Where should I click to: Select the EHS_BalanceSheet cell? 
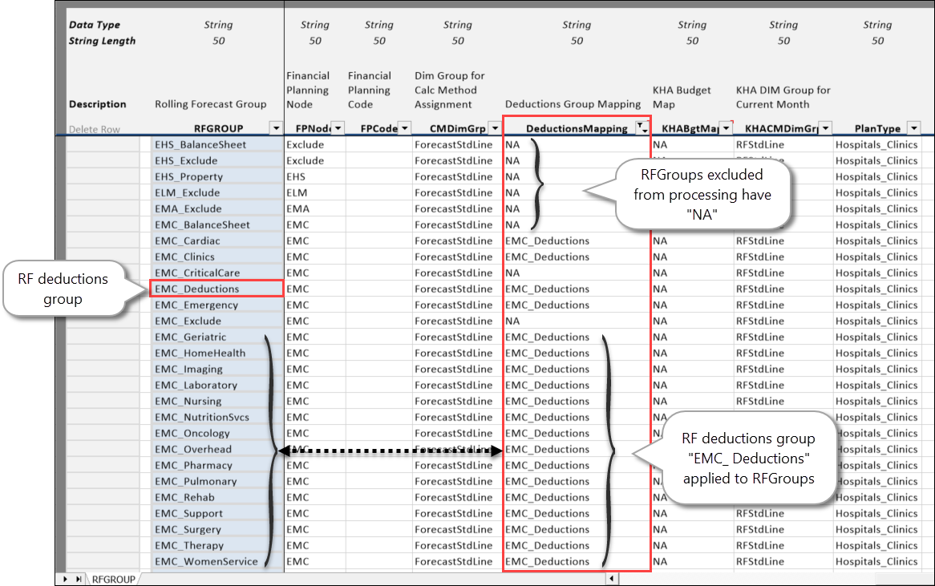[x=217, y=145]
